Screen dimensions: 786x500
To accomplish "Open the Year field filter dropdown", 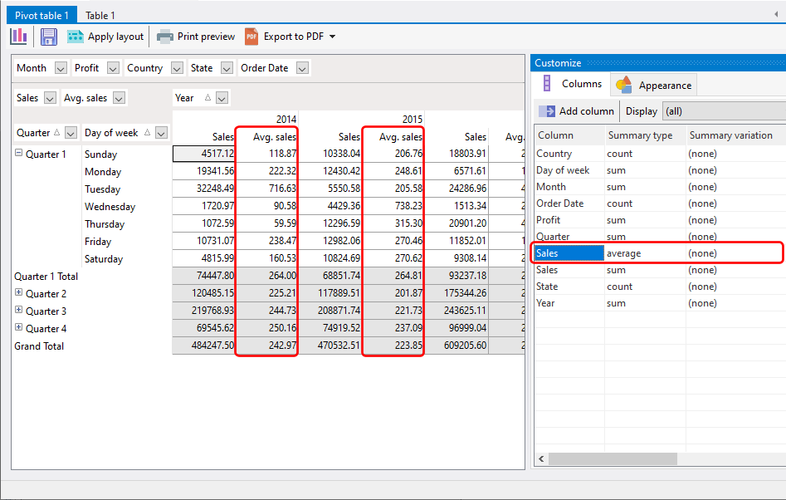I will click(222, 98).
